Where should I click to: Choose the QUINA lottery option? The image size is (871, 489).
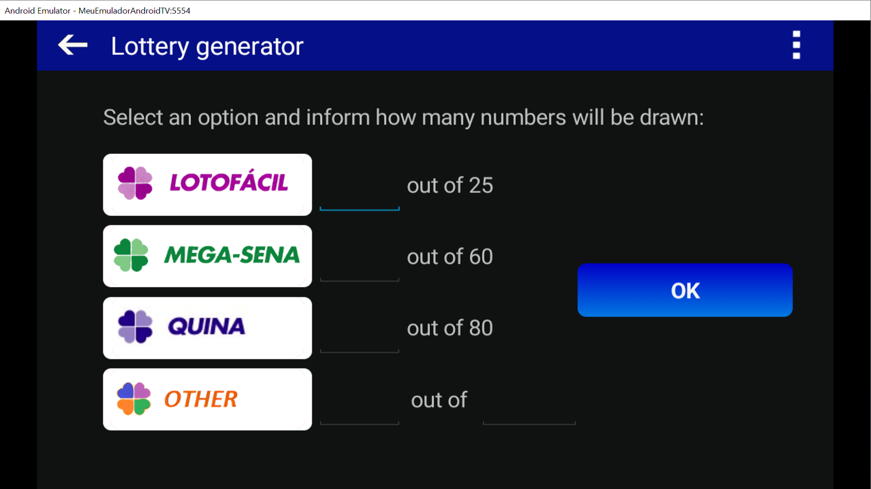pos(207,328)
